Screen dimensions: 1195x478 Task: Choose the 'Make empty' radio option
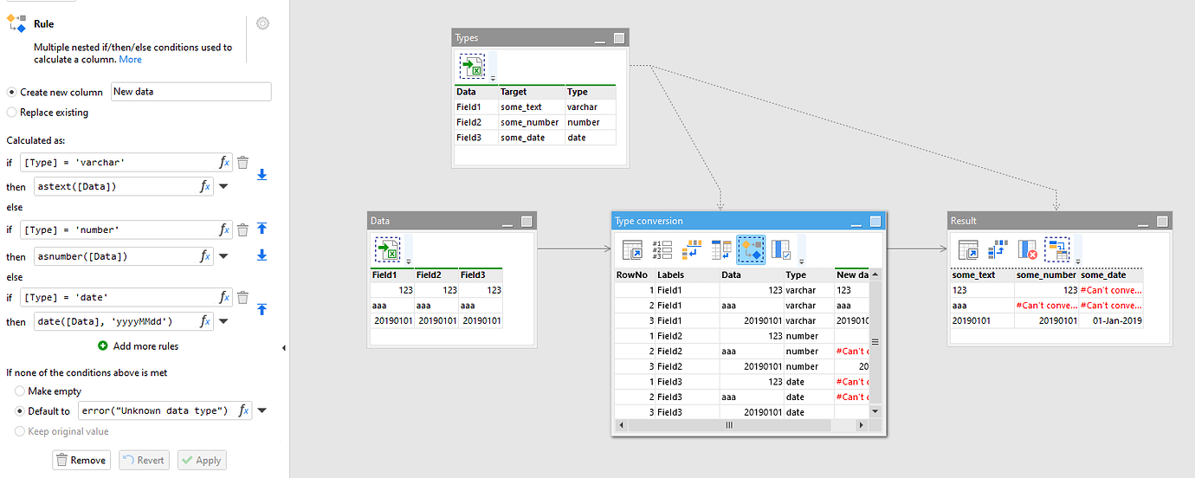click(21, 391)
